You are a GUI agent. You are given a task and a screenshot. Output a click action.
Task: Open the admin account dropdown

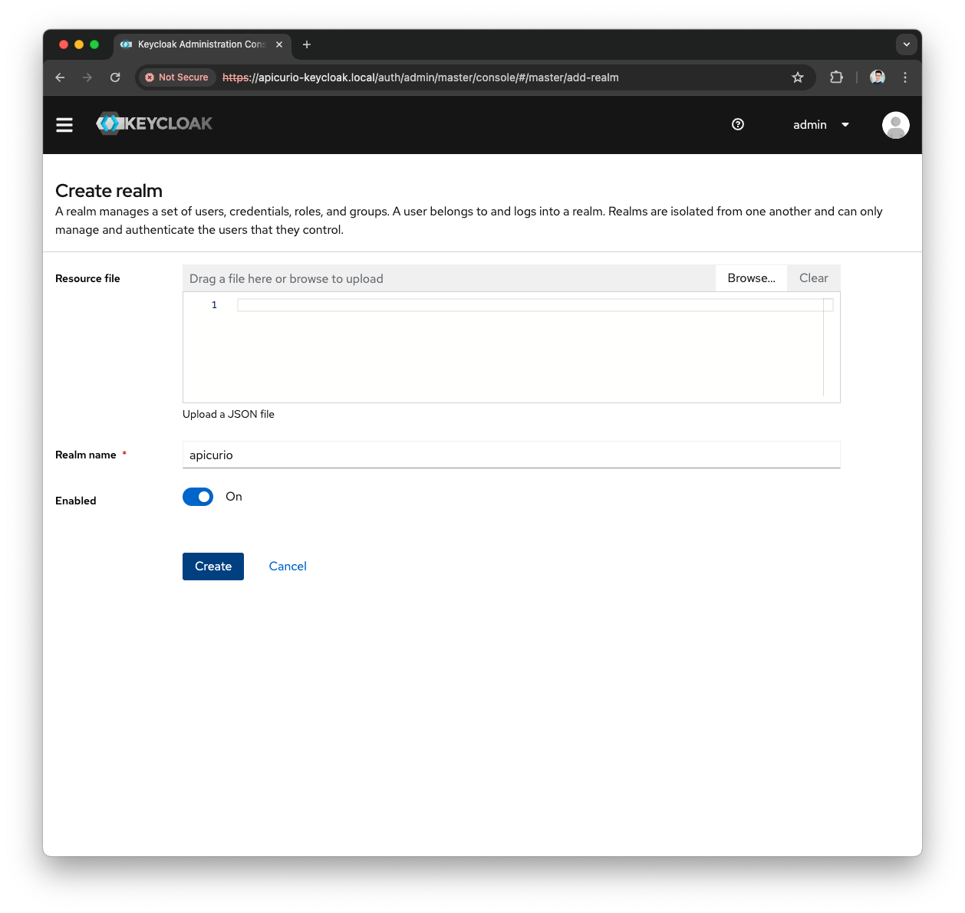pos(821,124)
